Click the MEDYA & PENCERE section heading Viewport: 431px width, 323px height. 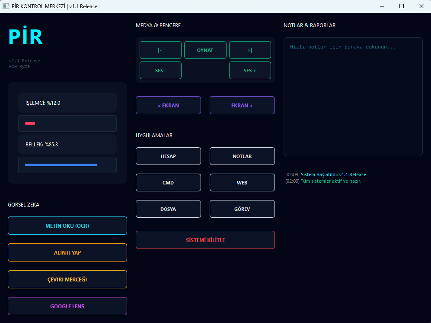(x=158, y=26)
